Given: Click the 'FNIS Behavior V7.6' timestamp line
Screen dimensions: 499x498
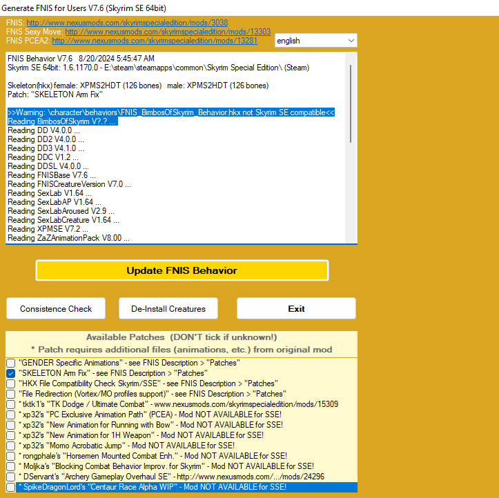Looking at the screenshot, I should 81,59.
